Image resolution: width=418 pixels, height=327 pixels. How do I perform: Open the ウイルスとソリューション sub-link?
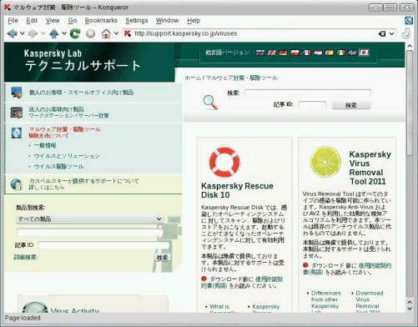pyautogui.click(x=67, y=156)
